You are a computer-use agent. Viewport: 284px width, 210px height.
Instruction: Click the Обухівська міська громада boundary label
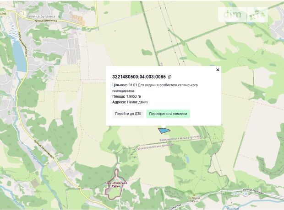[155, 147]
